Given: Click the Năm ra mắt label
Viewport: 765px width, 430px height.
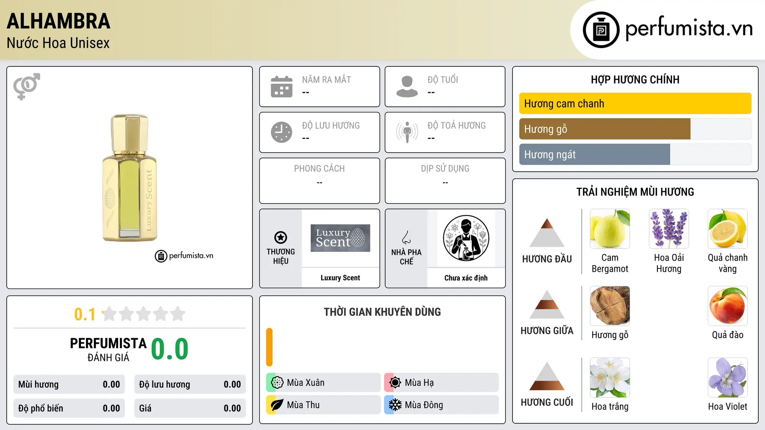Looking at the screenshot, I should [326, 80].
